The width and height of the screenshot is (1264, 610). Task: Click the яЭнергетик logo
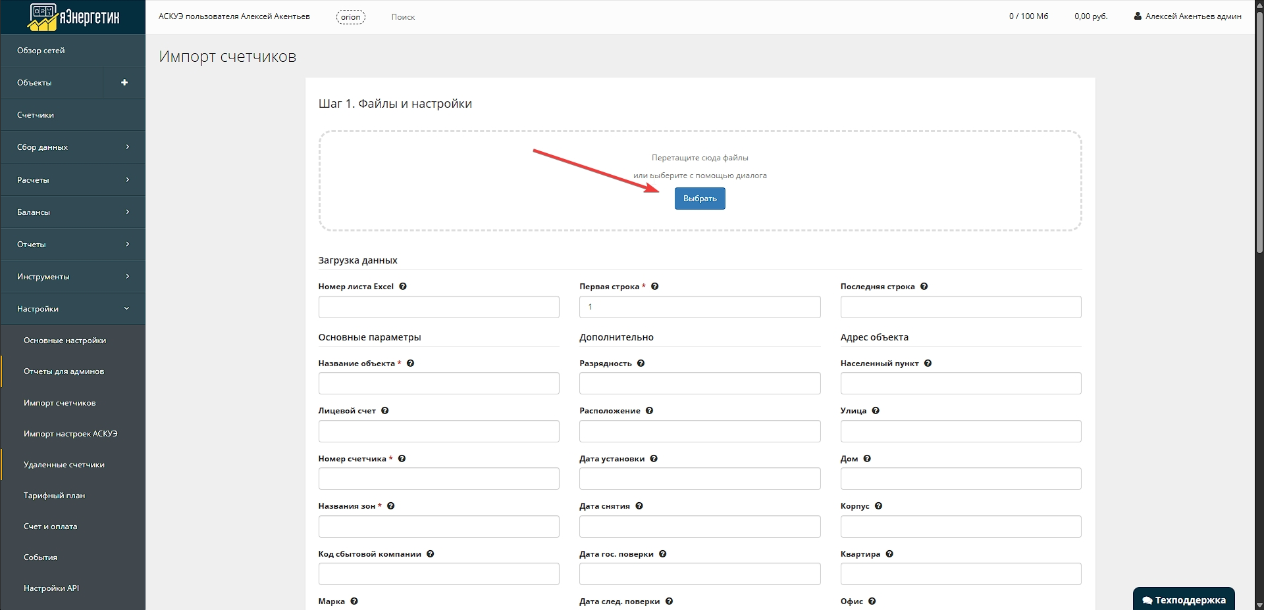[74, 17]
